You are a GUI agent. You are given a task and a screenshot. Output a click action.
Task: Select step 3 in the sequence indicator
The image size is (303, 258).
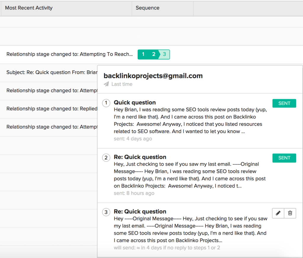pos(165,54)
